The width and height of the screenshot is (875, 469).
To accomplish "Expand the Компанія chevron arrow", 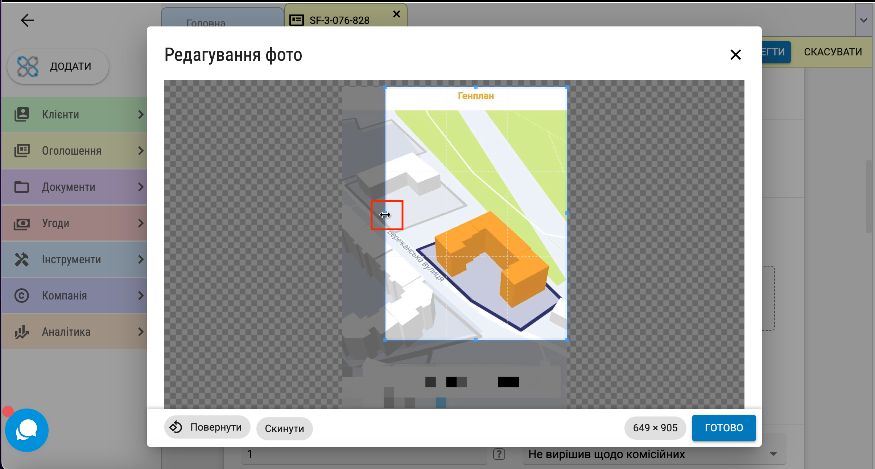I will 141,296.
